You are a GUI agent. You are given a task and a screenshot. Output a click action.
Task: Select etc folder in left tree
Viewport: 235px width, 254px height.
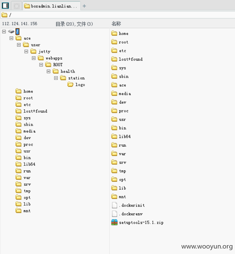[x=23, y=104]
